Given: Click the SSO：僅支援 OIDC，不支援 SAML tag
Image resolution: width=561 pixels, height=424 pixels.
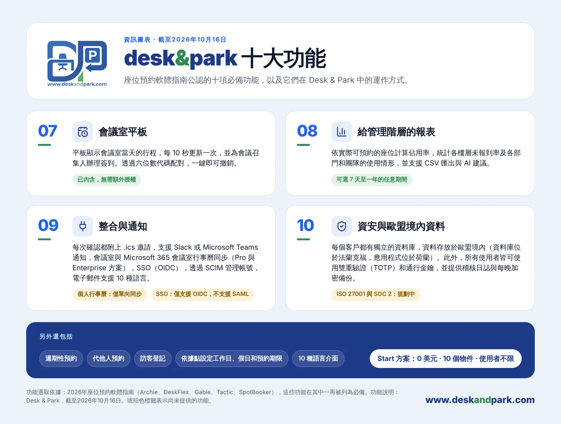Looking at the screenshot, I should (202, 294).
